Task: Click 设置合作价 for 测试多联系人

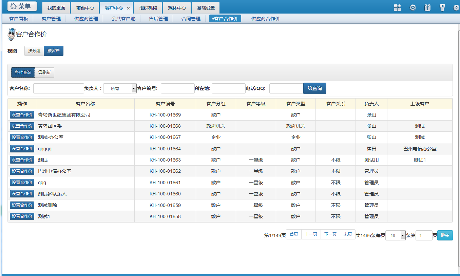Action: tap(22, 194)
